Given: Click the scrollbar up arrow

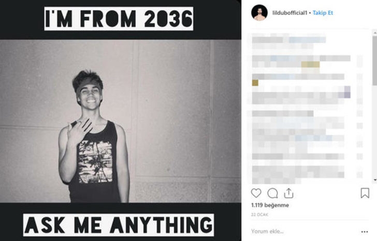Looking at the screenshot, I should pos(374,33).
